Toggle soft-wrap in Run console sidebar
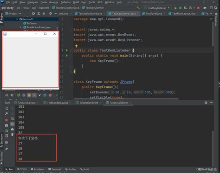Screen dimensions: 220x173 tap(12, 119)
